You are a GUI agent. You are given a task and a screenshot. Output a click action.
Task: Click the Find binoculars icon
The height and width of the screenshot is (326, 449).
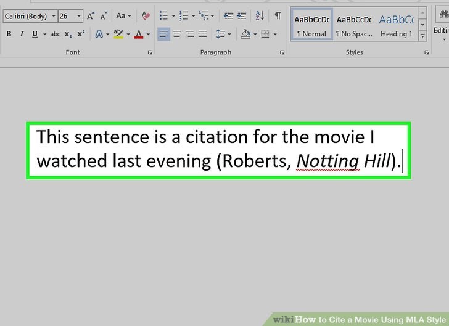pyautogui.click(x=444, y=14)
